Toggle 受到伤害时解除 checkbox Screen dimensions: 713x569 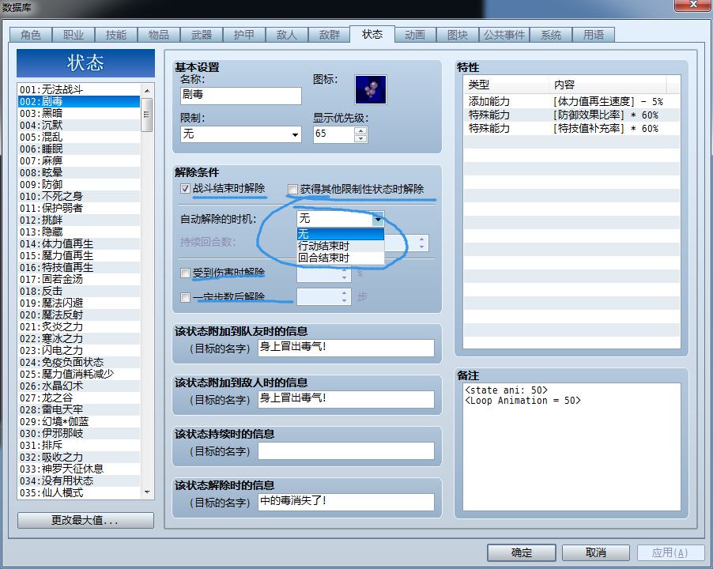(185, 273)
